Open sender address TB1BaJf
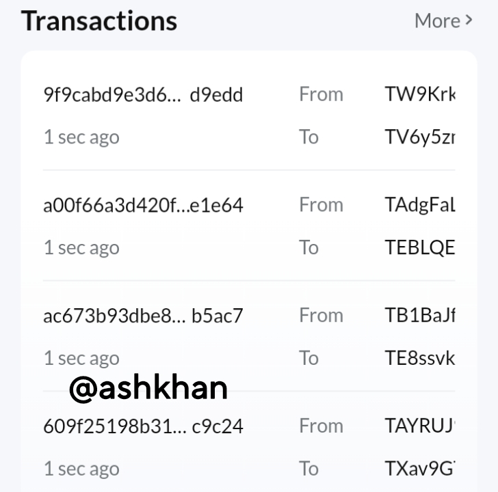The width and height of the screenshot is (498, 492). (x=420, y=315)
